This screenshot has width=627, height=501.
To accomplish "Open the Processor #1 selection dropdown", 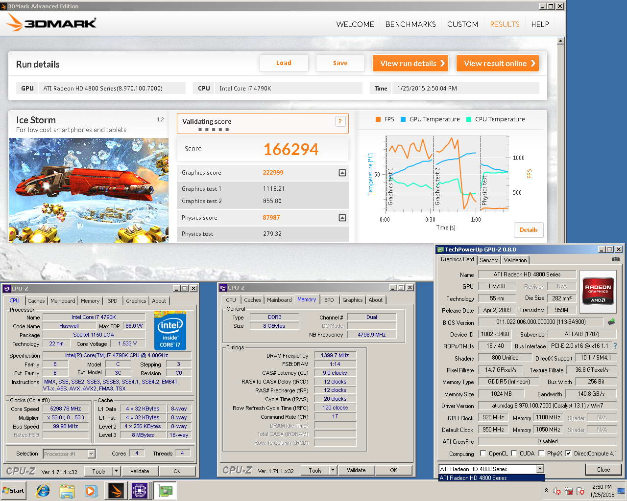I will click(91, 454).
